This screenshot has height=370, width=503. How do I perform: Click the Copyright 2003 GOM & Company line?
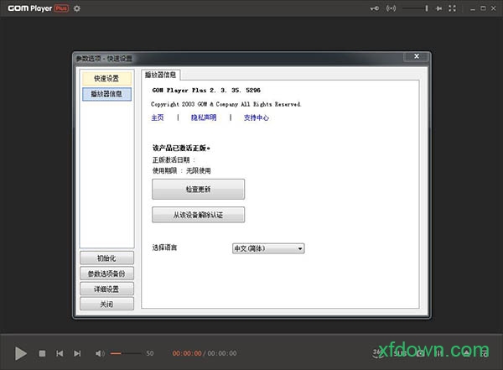pos(226,104)
